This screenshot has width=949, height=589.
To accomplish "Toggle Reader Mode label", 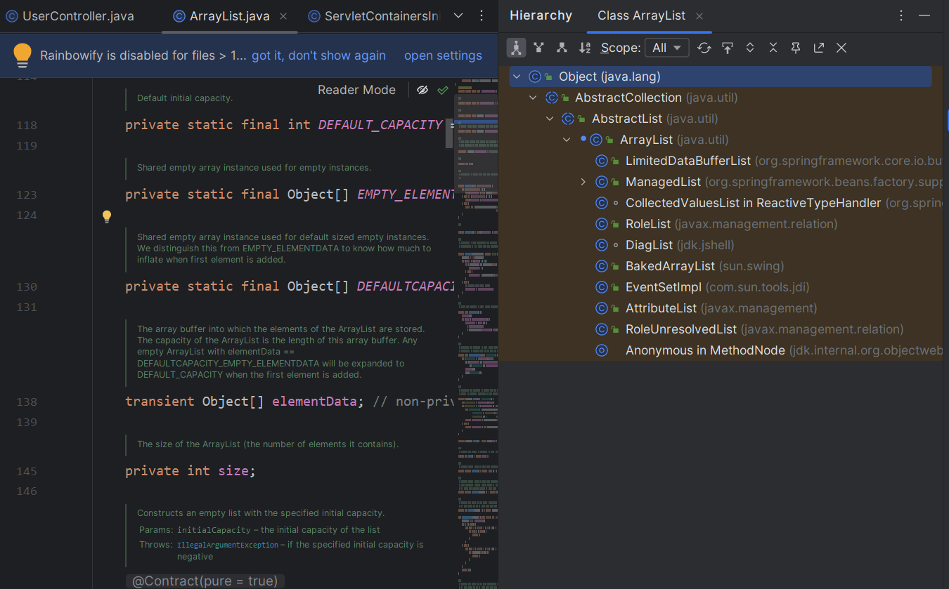I will tap(356, 90).
